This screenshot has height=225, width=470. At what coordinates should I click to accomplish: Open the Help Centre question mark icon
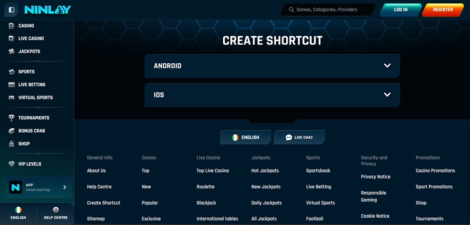click(x=56, y=210)
